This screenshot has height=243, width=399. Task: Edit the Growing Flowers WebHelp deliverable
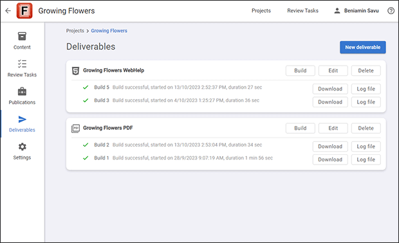click(333, 71)
